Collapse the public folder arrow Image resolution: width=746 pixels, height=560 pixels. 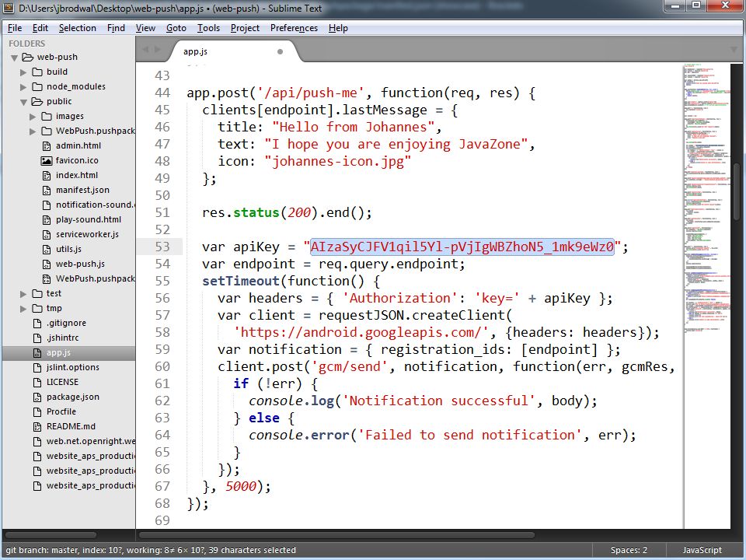click(x=24, y=102)
